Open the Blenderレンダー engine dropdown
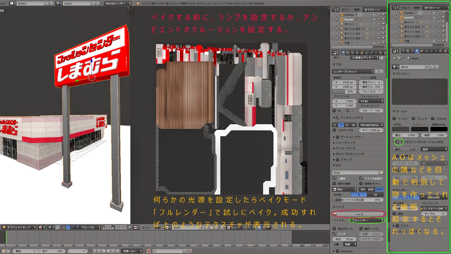The width and height of the screenshot is (451, 254). coord(118,3)
